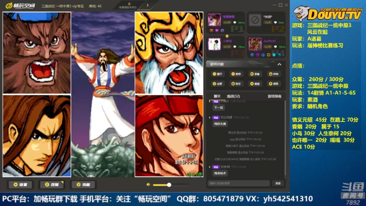Click the 录像 recording function button

[255, 74]
